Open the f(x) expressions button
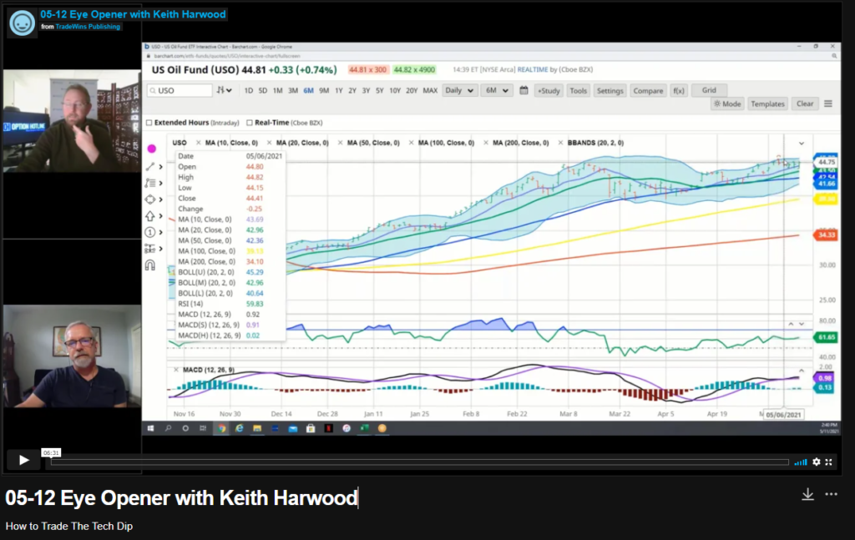Image resolution: width=855 pixels, height=540 pixels. pyautogui.click(x=678, y=90)
